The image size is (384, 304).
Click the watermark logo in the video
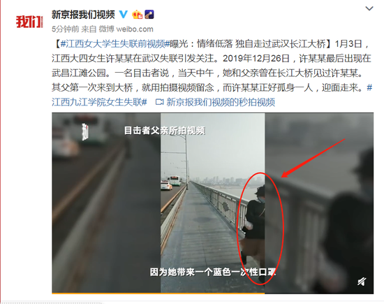coord(85,131)
